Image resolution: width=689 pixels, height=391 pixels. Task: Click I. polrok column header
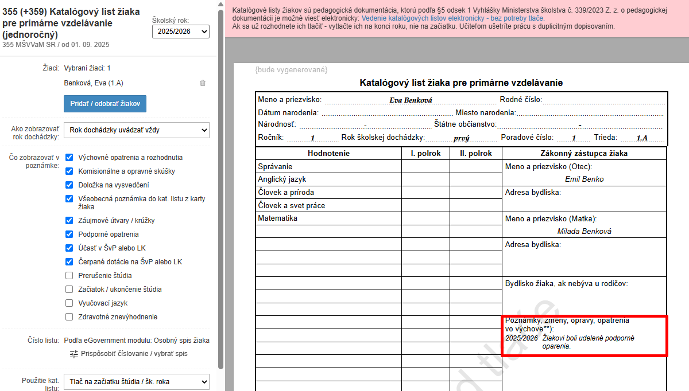pos(425,153)
